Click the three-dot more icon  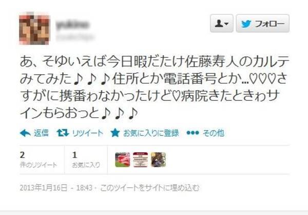[x=192, y=133]
